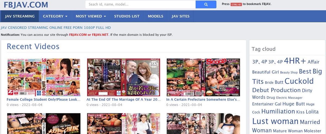Click the CTRL+D bookmark badge
This screenshot has height=134, width=326.
click(x=236, y=4)
